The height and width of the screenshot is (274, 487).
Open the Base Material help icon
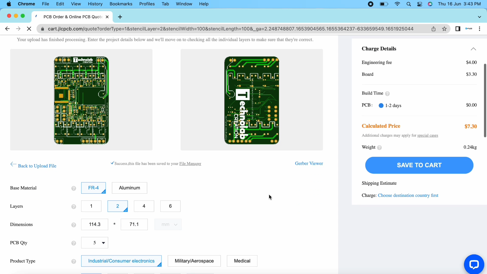[74, 188]
